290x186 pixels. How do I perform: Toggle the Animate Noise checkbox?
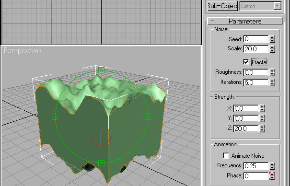tap(226, 156)
